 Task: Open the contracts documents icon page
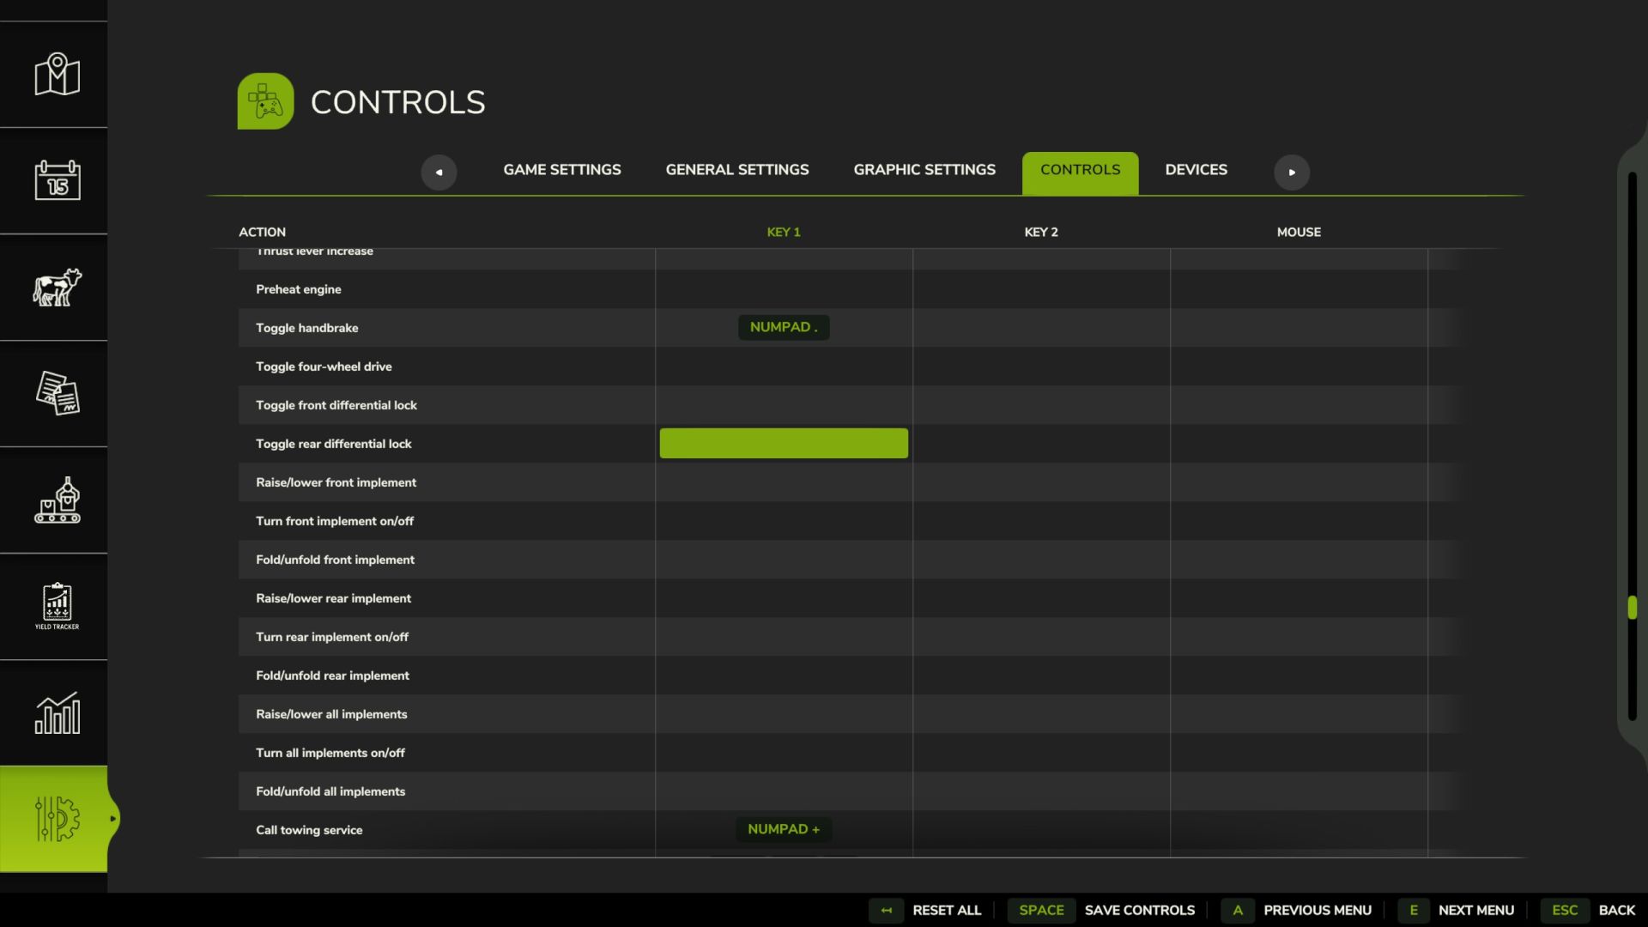pos(57,393)
